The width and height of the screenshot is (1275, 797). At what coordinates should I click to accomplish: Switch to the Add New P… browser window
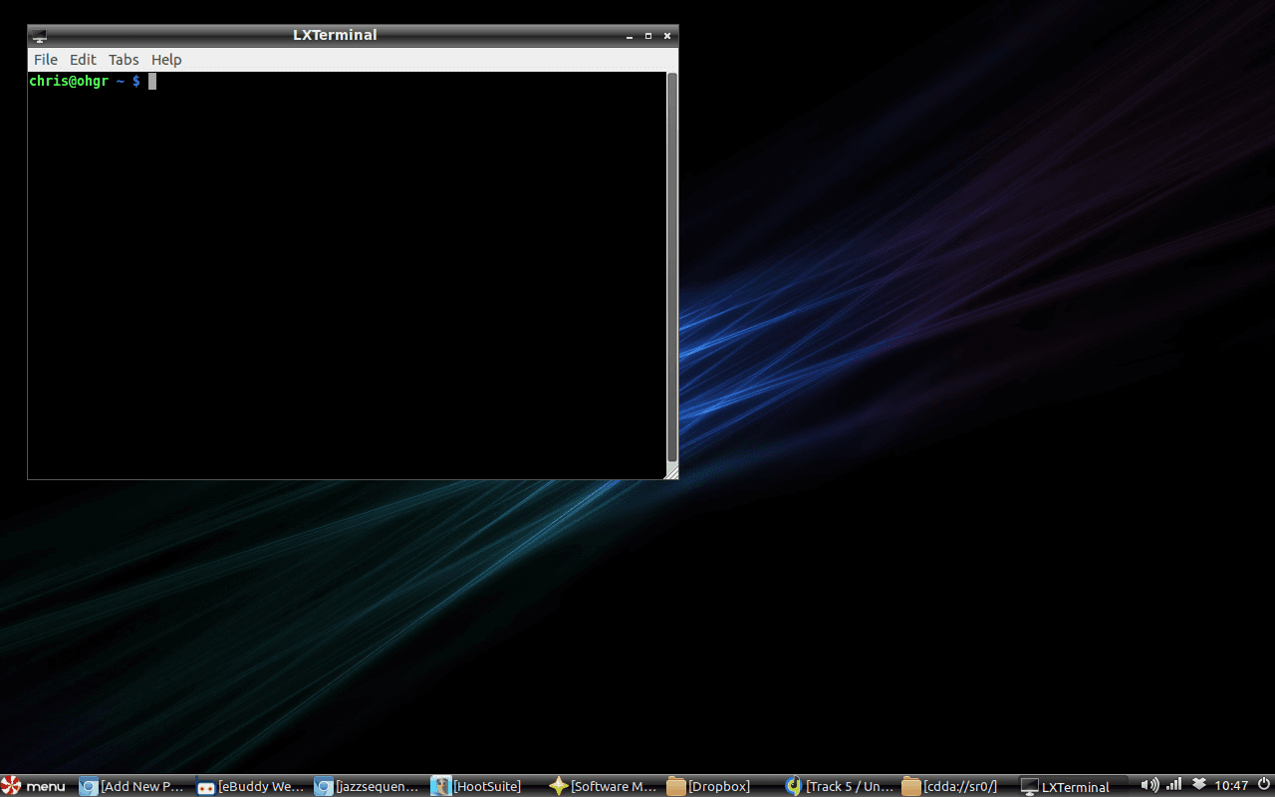click(x=132, y=786)
